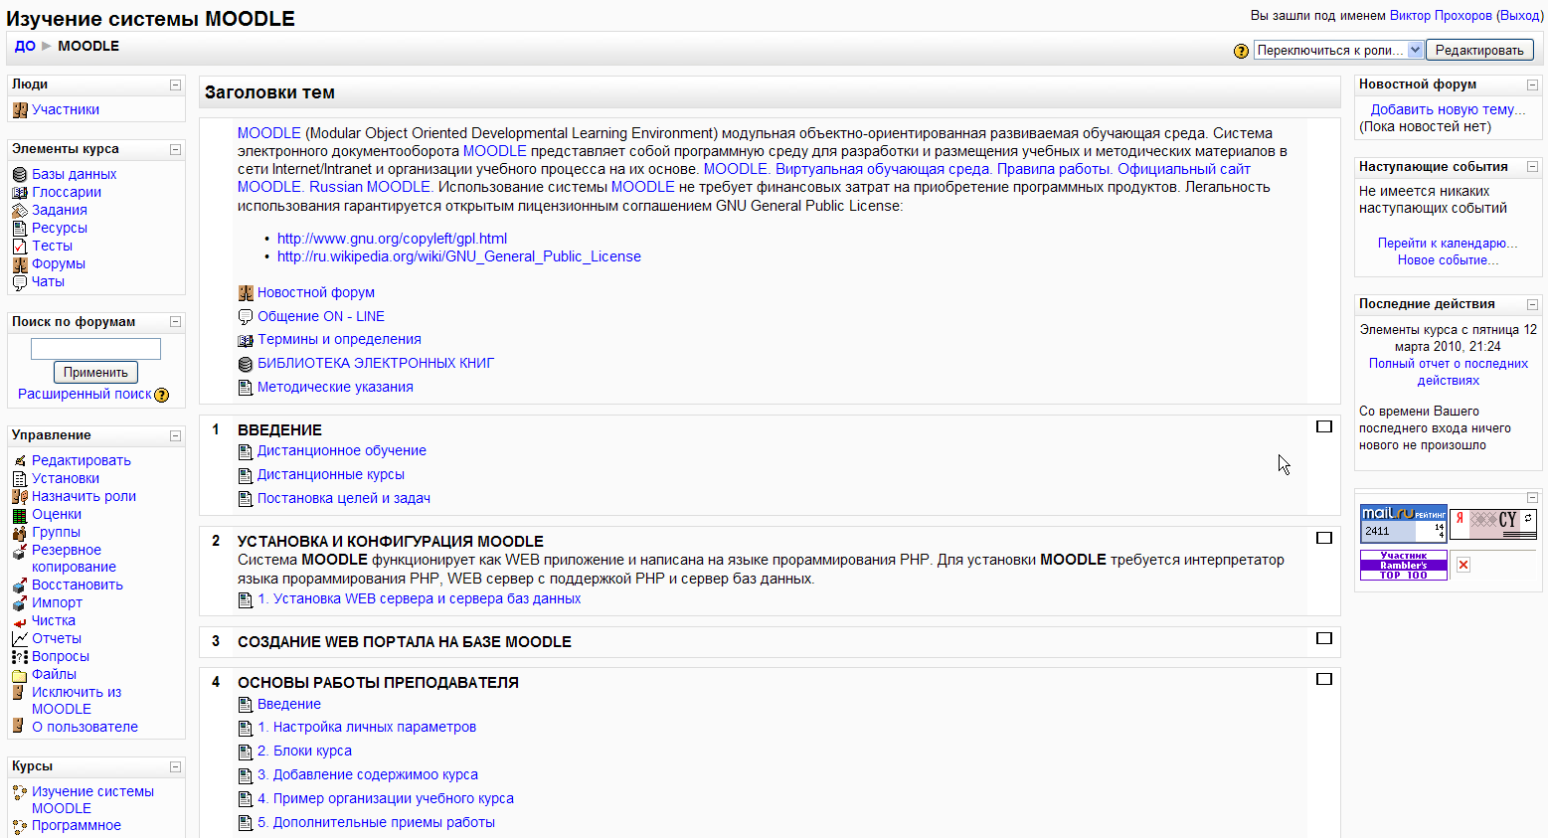Click the forum search text field
This screenshot has height=838, width=1548.
click(95, 349)
